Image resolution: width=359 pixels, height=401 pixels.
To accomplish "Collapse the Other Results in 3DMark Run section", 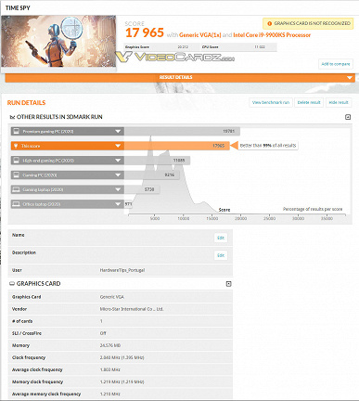I will (x=348, y=117).
